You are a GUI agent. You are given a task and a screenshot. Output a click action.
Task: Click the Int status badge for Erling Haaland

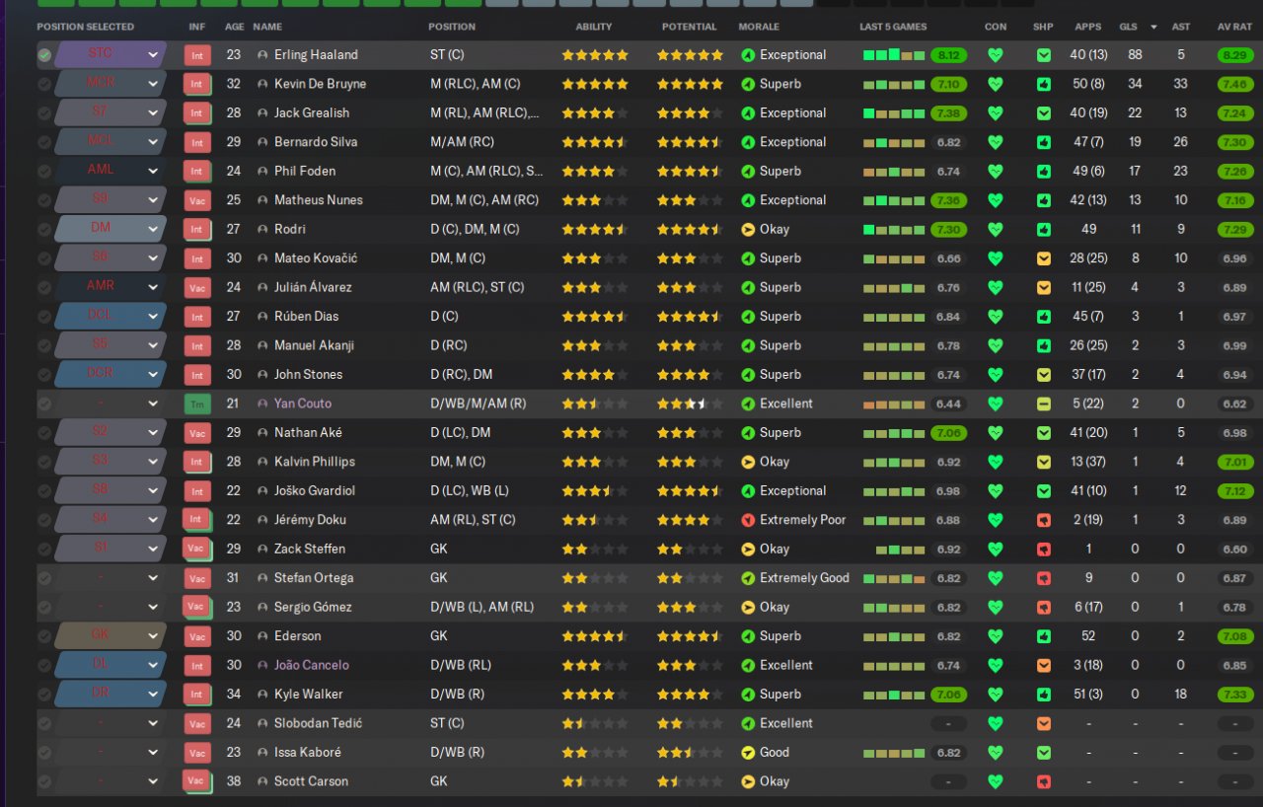(197, 55)
